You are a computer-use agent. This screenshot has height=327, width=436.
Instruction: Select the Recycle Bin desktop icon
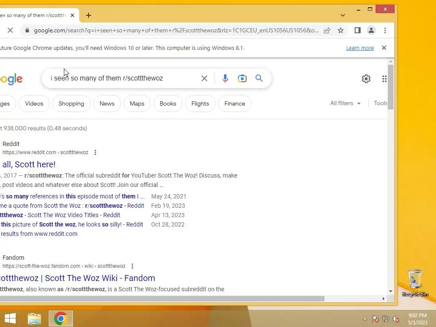(x=415, y=283)
